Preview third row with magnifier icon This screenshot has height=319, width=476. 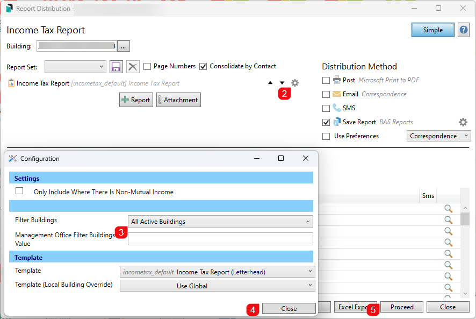[x=449, y=231]
